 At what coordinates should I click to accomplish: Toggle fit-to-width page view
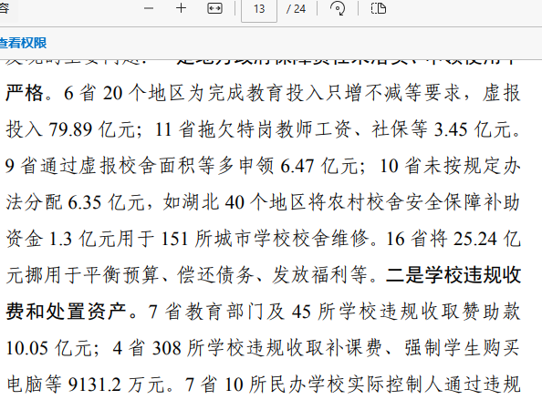click(214, 8)
